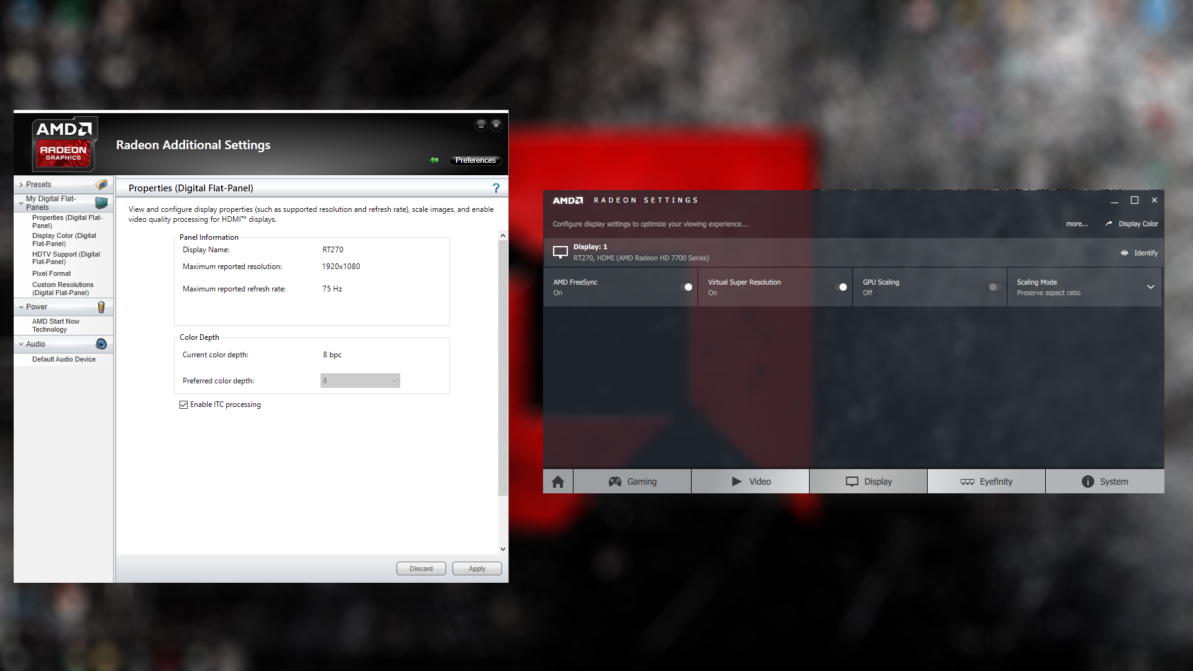Screen dimensions: 1193x671
Task: Select Default Audio Device
Action: click(64, 359)
